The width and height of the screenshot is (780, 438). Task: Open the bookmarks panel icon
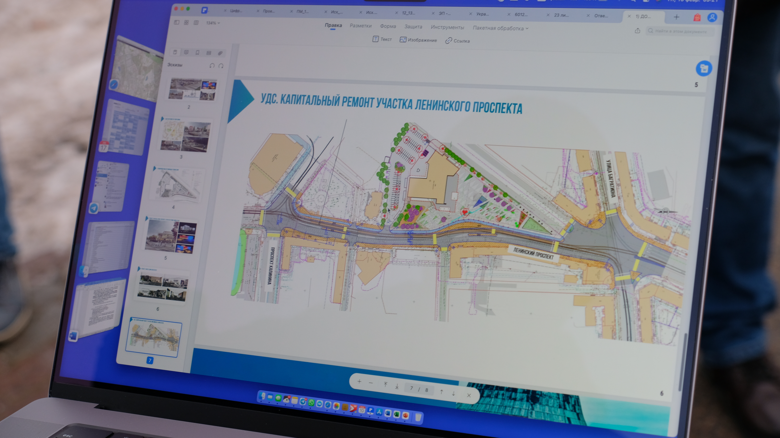click(x=197, y=53)
